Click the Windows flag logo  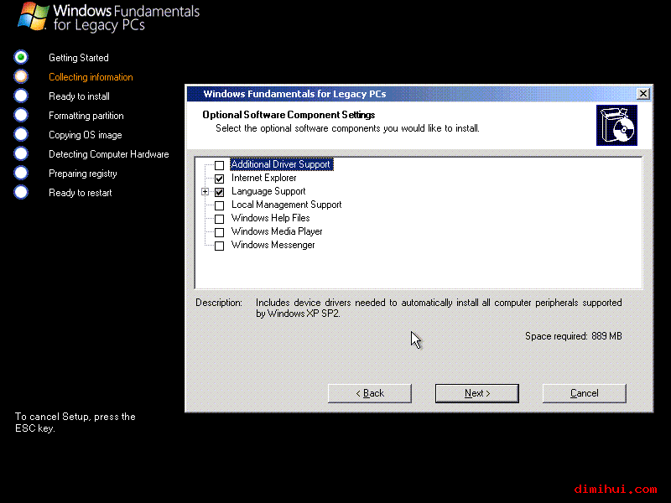(33, 16)
